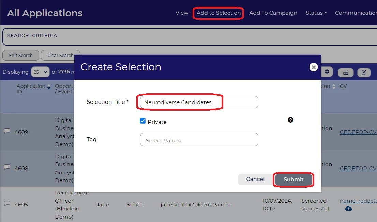The width and height of the screenshot is (377, 222).
Task: Select the View menu item
Action: (182, 13)
